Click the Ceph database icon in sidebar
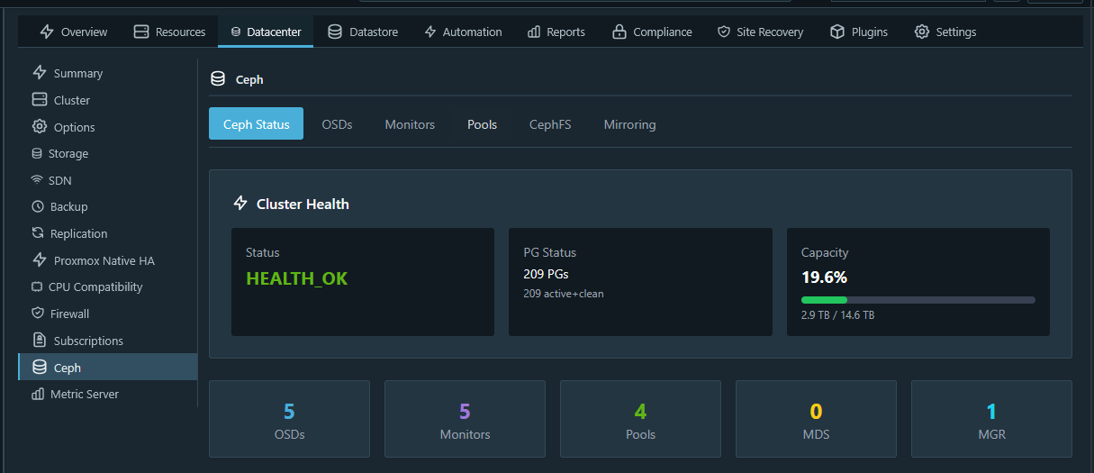 (x=40, y=368)
